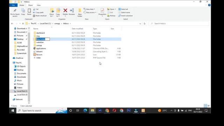Click the Copy icon in Clipboard group
This screenshot has width=224, height=126.
(23, 10)
